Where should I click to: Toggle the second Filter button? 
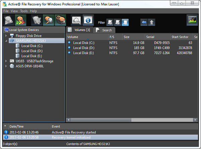(117, 22)
